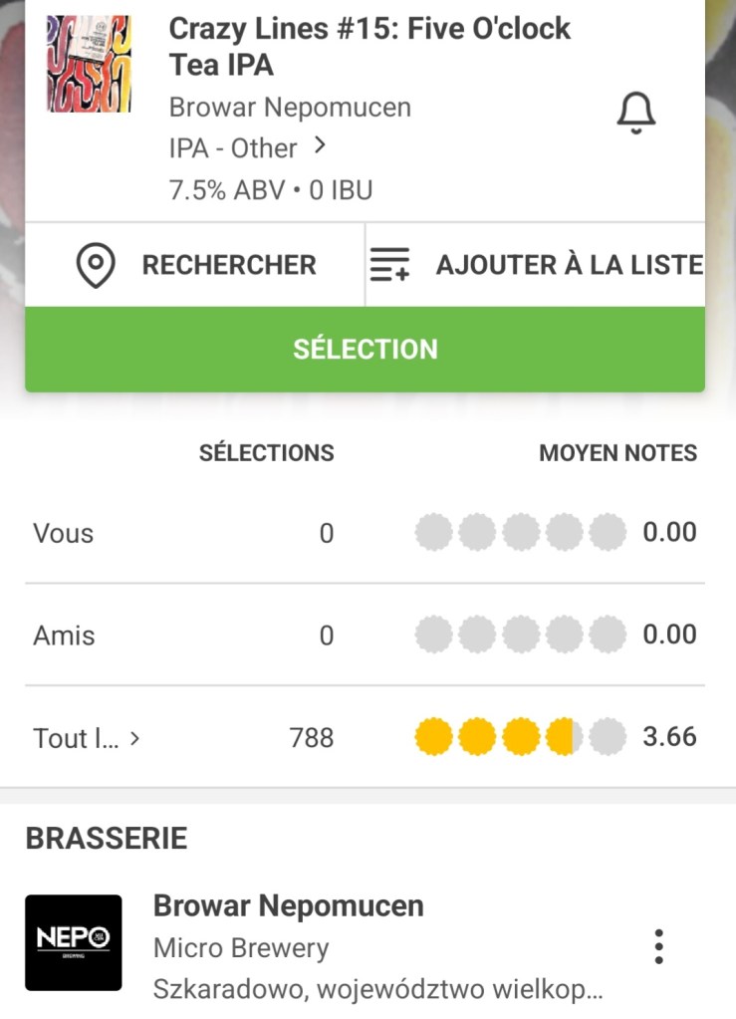The image size is (736, 1019).
Task: Tap the add-to-list icon
Action: [x=389, y=266]
